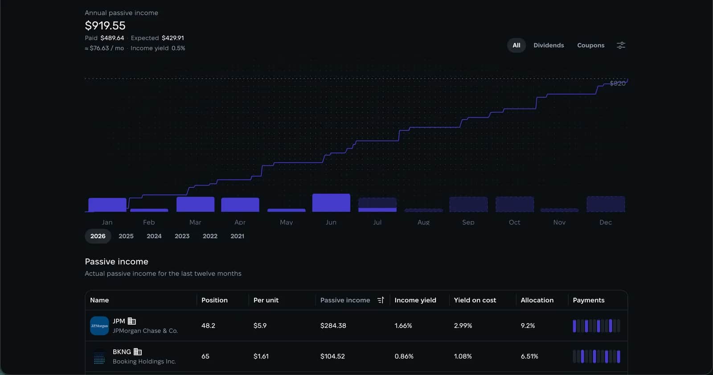
Task: Click the Booking Holdings logo icon
Action: pos(99,356)
